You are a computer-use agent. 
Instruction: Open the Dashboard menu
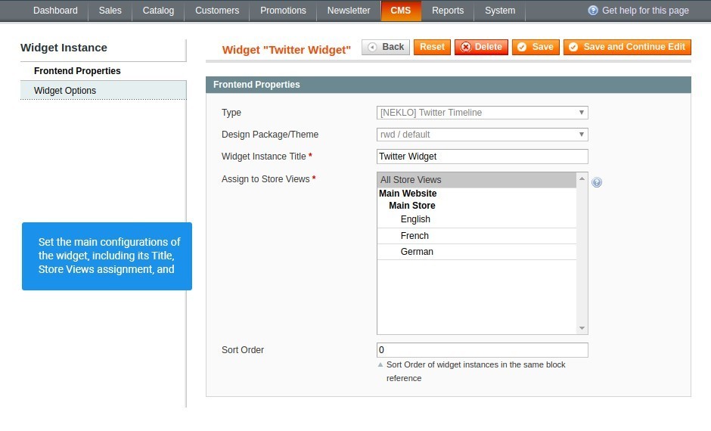click(x=55, y=11)
